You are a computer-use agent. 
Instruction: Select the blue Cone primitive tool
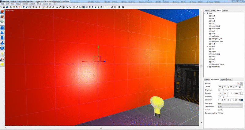click(2, 43)
